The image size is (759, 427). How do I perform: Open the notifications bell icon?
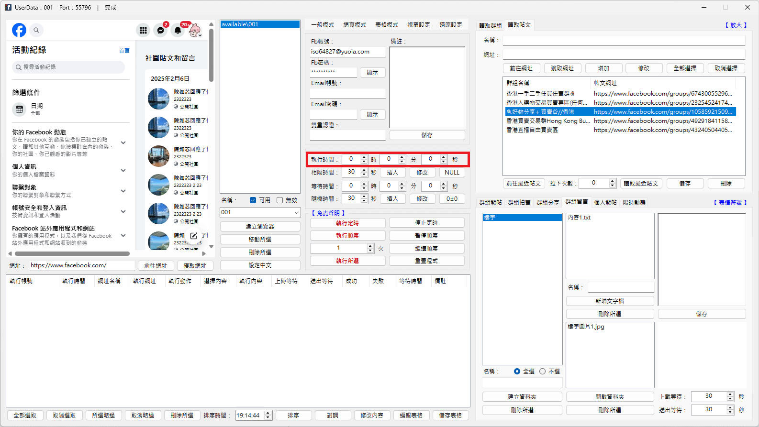(x=178, y=30)
